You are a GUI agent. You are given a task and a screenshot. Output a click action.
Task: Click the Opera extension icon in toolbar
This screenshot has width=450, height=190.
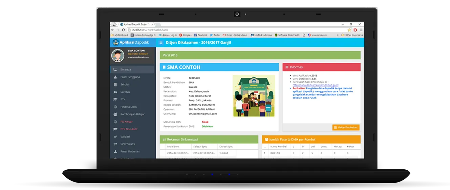click(355, 30)
